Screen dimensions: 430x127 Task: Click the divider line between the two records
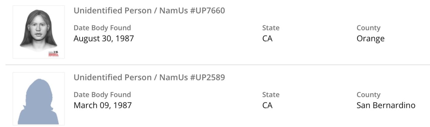[x=215, y=65]
